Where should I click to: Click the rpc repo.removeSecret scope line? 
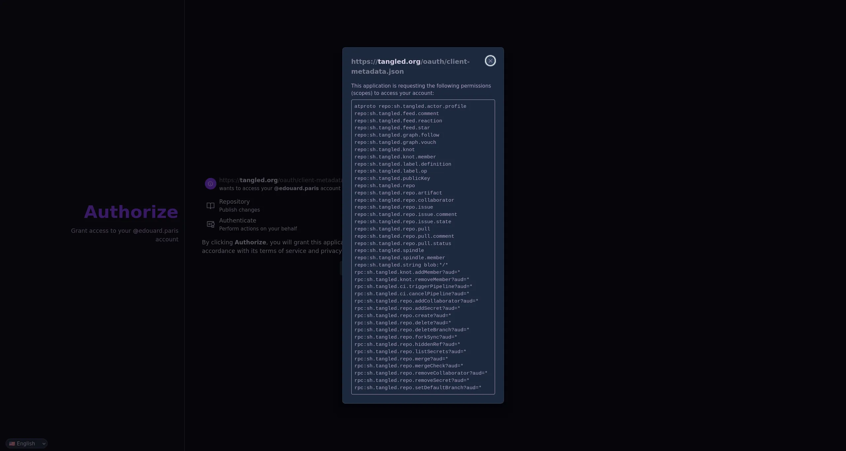tap(412, 380)
